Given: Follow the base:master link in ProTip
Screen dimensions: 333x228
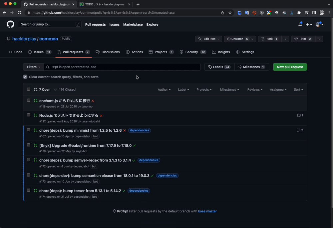Looking at the screenshot, I should (x=207, y=211).
